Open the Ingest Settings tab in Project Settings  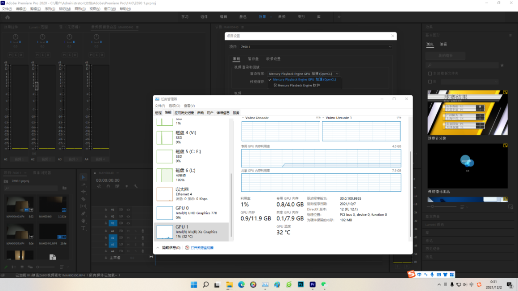[x=273, y=59]
